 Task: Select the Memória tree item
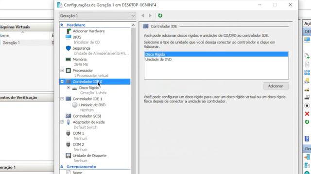(x=80, y=59)
